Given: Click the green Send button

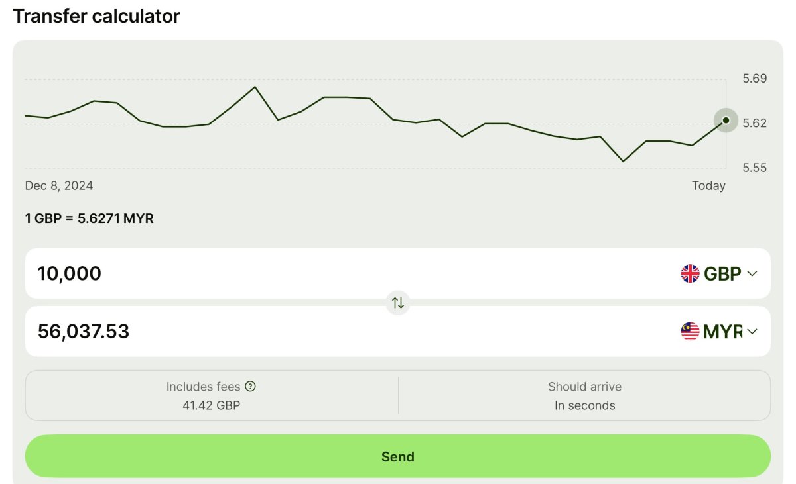Looking at the screenshot, I should (398, 456).
